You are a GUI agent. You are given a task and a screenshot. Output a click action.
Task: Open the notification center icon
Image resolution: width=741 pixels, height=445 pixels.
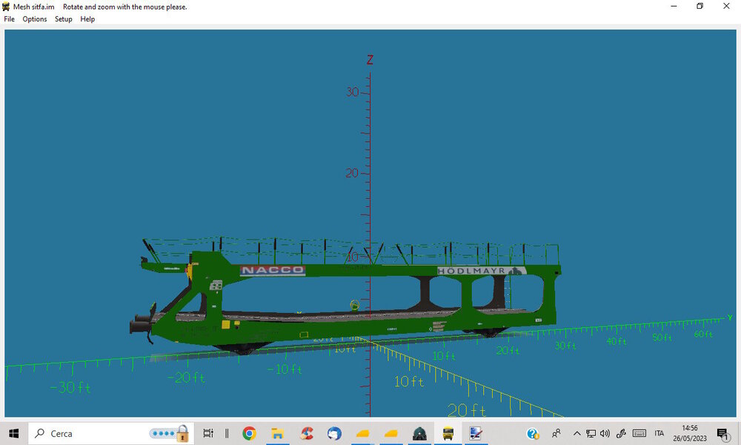point(722,434)
